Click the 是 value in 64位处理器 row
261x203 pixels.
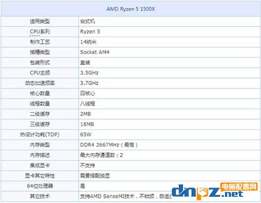[x=83, y=186]
